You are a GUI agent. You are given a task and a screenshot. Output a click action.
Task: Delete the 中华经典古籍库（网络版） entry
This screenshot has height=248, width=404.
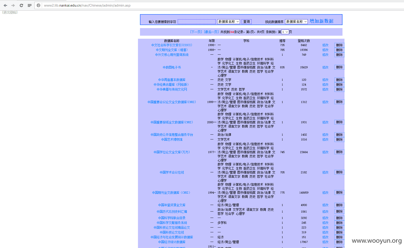pos(339,85)
